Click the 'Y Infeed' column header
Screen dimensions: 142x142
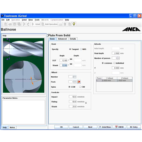click(x=110, y=78)
